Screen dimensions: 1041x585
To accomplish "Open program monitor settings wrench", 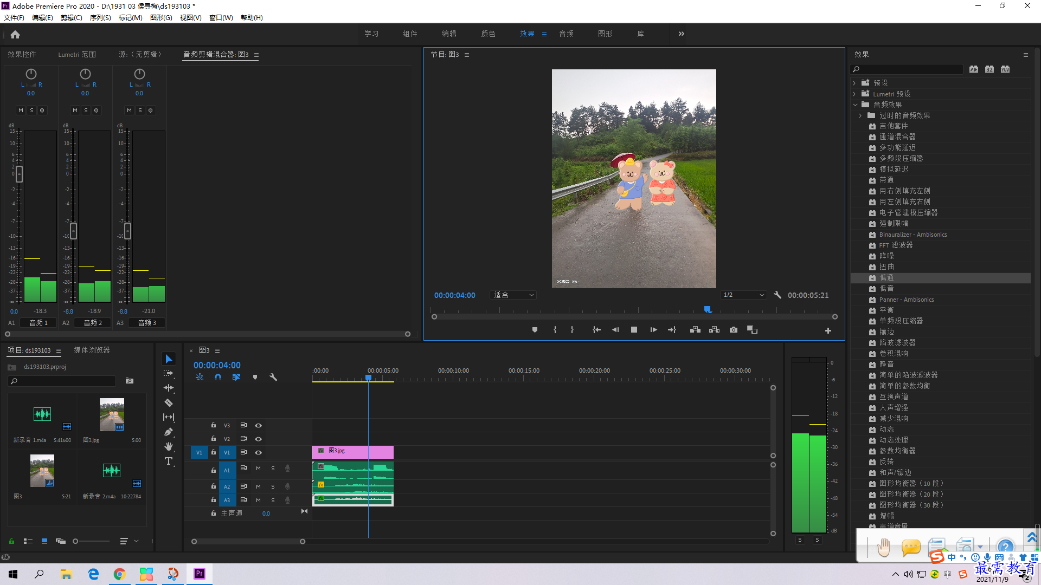I will pos(777,295).
